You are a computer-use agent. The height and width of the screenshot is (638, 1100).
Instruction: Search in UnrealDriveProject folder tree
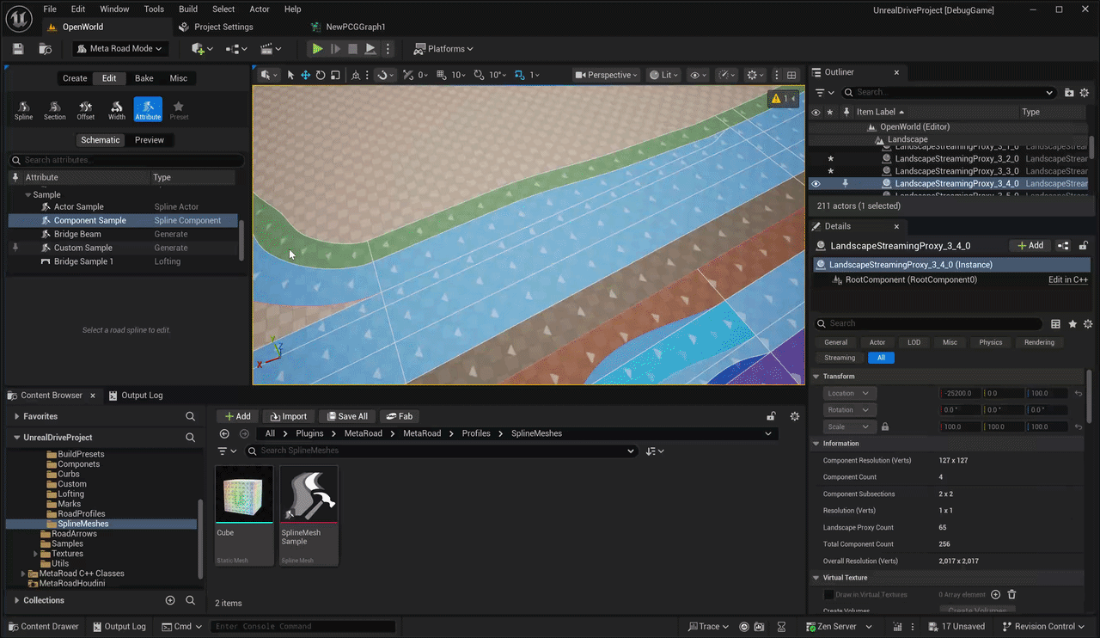pyautogui.click(x=191, y=437)
